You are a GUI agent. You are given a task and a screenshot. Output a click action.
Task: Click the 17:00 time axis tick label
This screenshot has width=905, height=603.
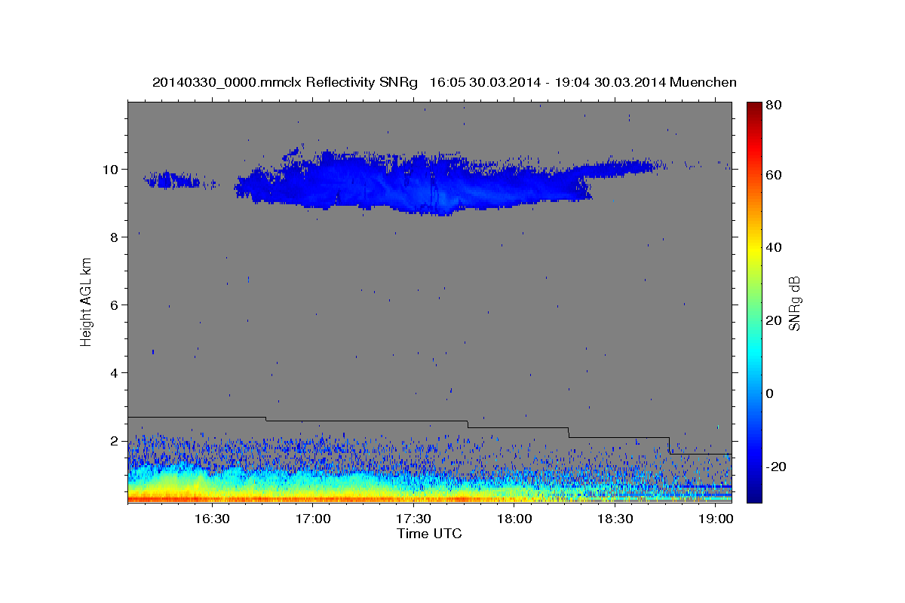313,519
